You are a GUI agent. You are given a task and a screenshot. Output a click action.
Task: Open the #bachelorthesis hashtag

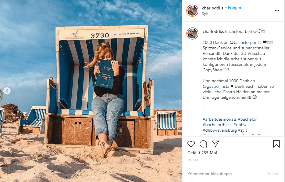coord(217,125)
